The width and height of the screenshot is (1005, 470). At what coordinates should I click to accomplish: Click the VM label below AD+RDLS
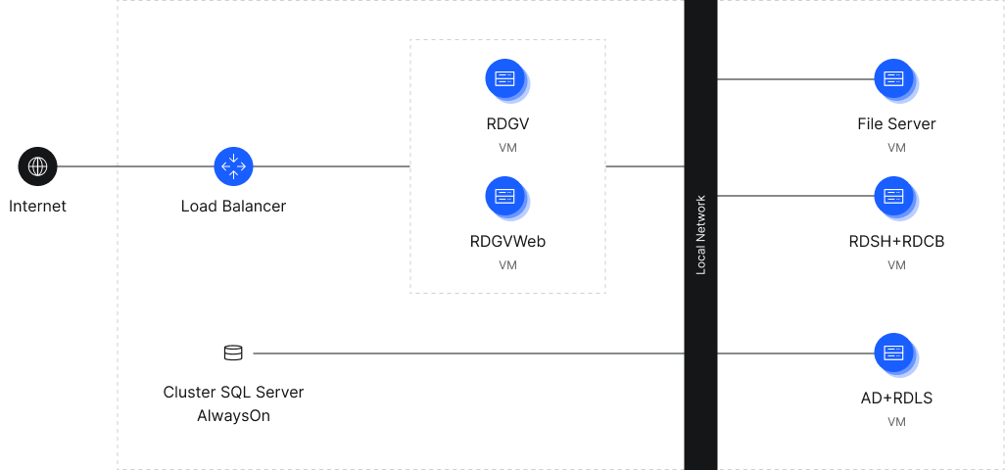[895, 422]
